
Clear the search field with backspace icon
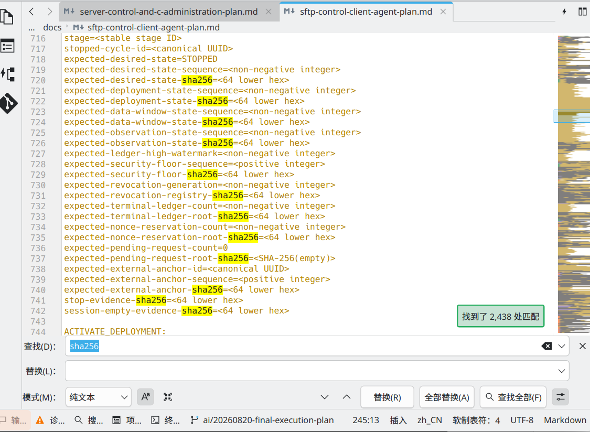point(546,346)
